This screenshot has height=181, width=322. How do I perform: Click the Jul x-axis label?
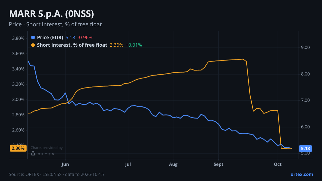[x=128, y=164]
